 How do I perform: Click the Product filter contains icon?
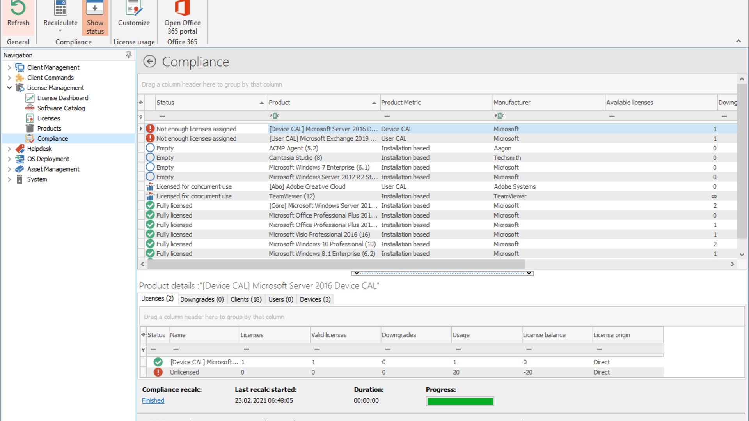pyautogui.click(x=275, y=116)
